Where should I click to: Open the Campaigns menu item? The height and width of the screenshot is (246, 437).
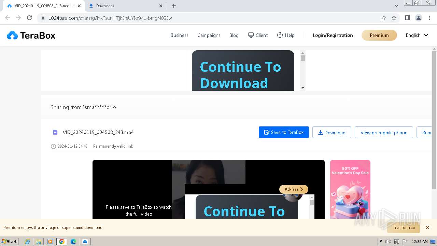[209, 35]
